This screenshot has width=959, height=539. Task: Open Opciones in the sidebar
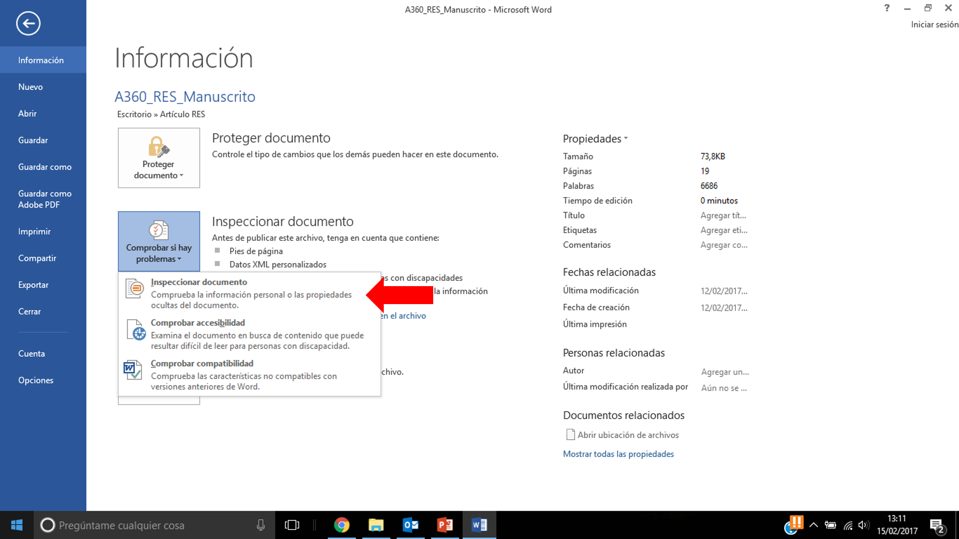click(43, 380)
